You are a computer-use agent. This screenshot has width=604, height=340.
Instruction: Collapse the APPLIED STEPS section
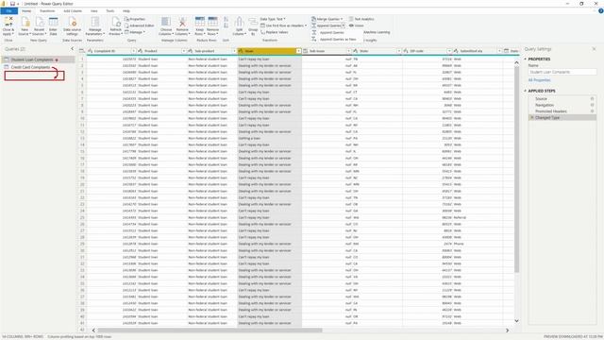[525, 91]
